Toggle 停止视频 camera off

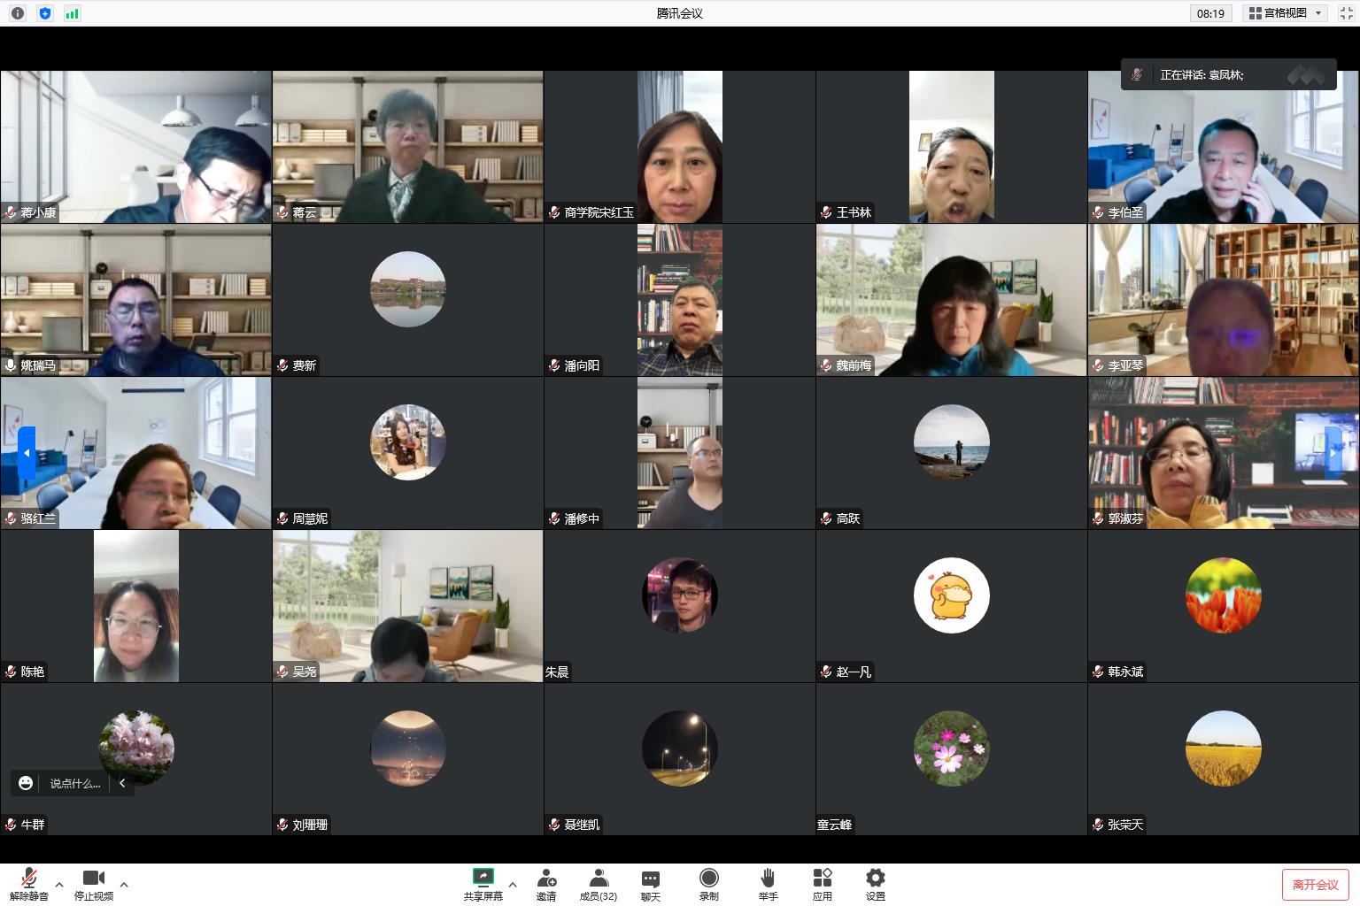pyautogui.click(x=94, y=884)
